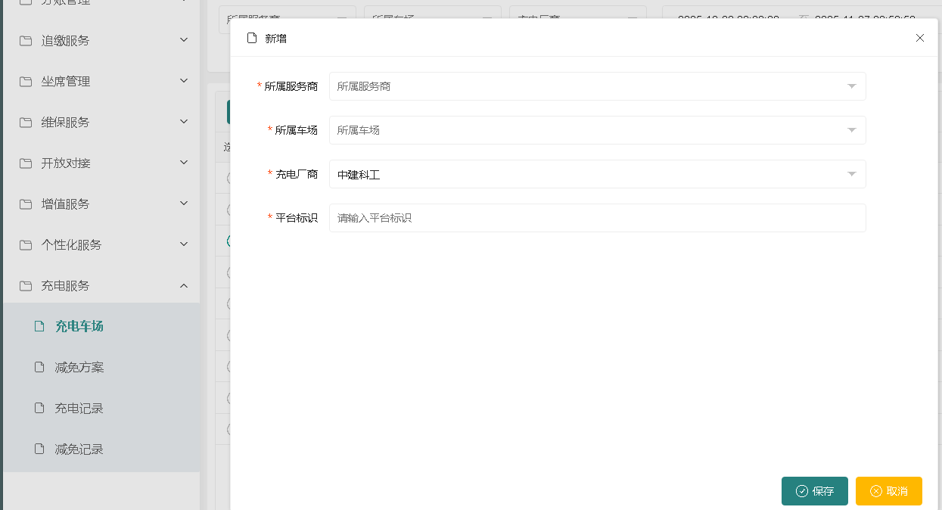Click the folder icon beside 充电服务
Image resolution: width=942 pixels, height=510 pixels.
pos(26,286)
